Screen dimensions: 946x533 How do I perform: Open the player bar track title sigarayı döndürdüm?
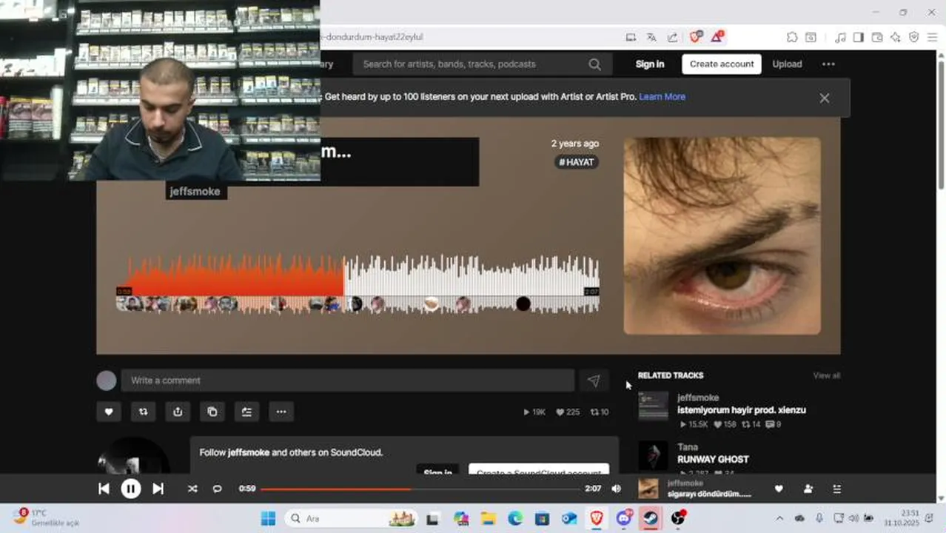(709, 495)
